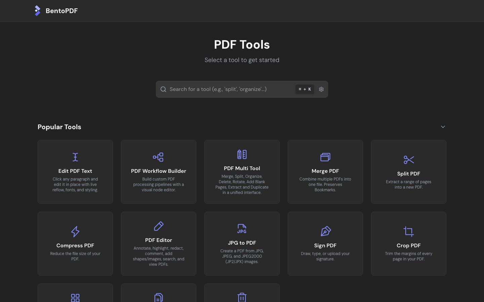This screenshot has height=302, width=484.
Task: Click the document pages icon card
Action: click(x=159, y=293)
